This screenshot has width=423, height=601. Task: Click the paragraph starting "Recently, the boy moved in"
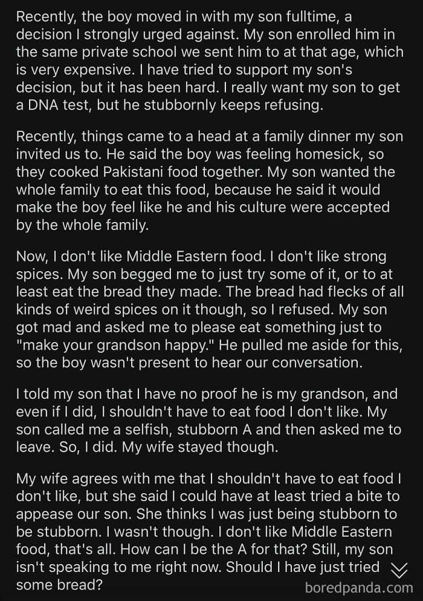pyautogui.click(x=209, y=60)
